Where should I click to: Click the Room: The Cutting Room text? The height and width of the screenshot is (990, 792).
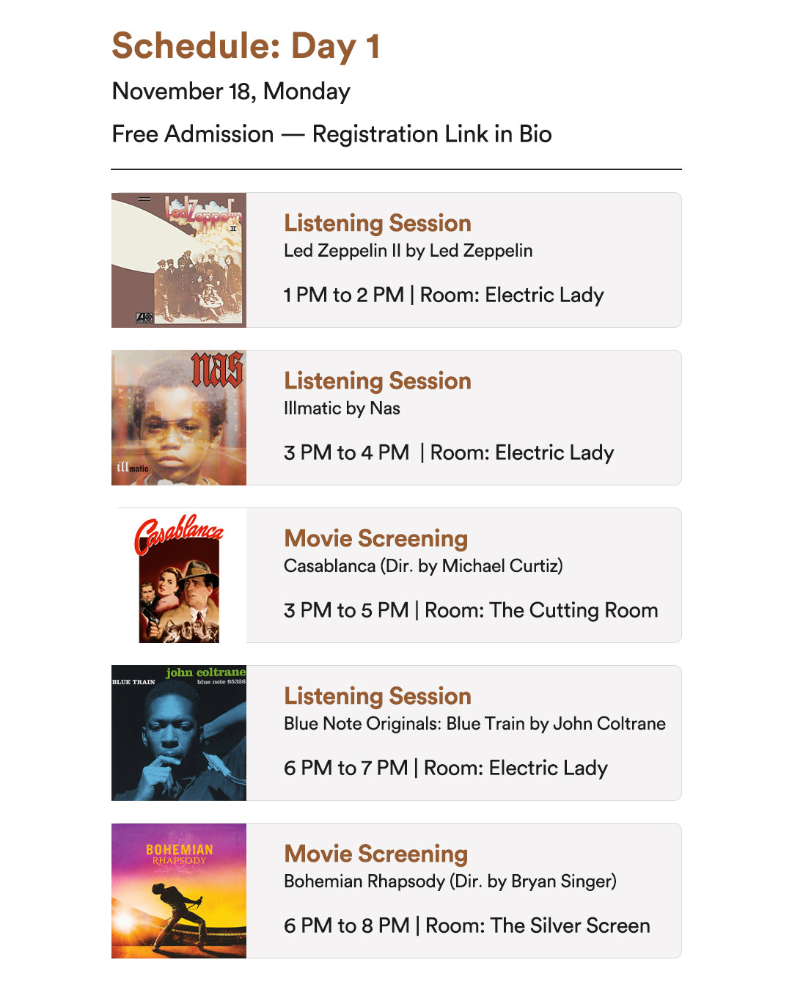pos(541,610)
